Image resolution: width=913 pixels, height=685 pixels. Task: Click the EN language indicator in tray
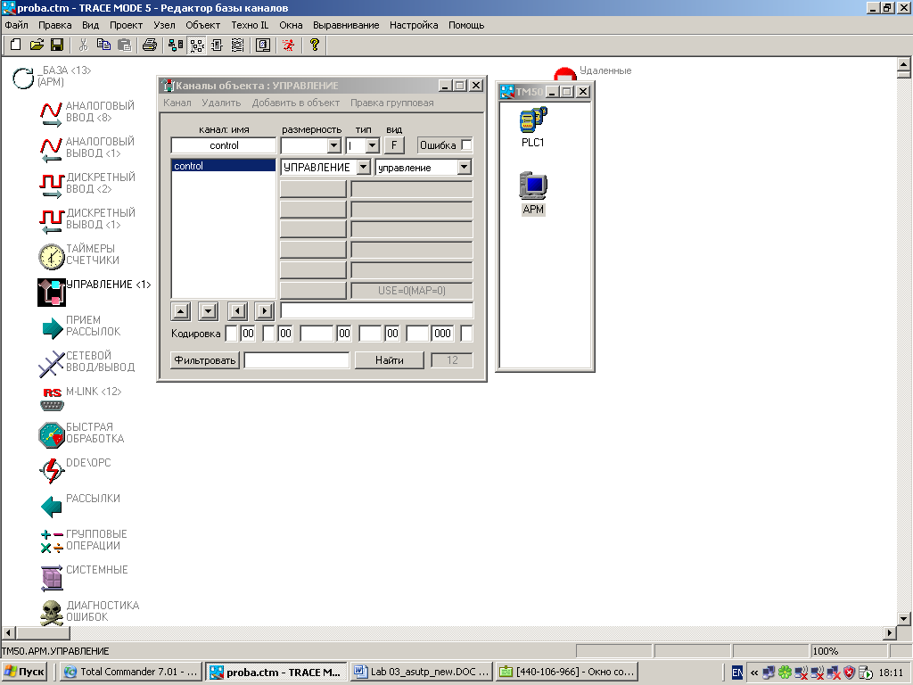pos(737,673)
